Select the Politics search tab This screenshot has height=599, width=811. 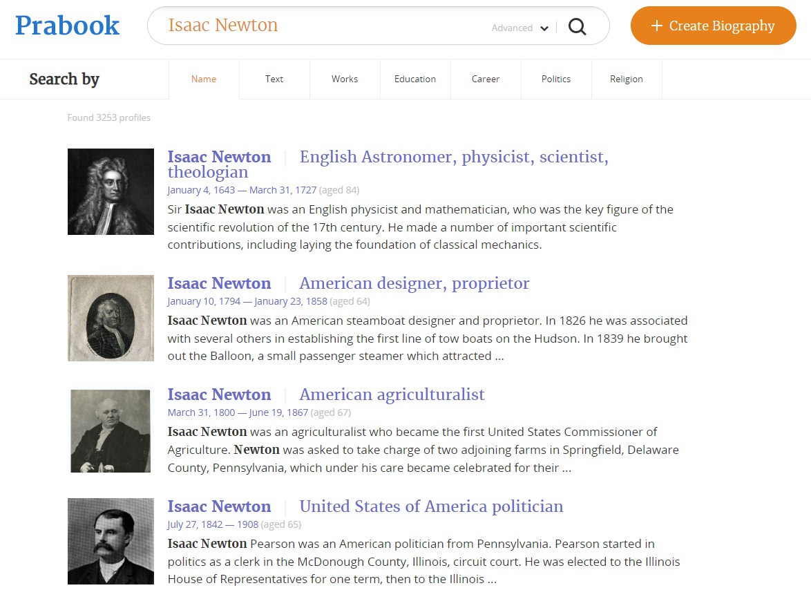556,79
